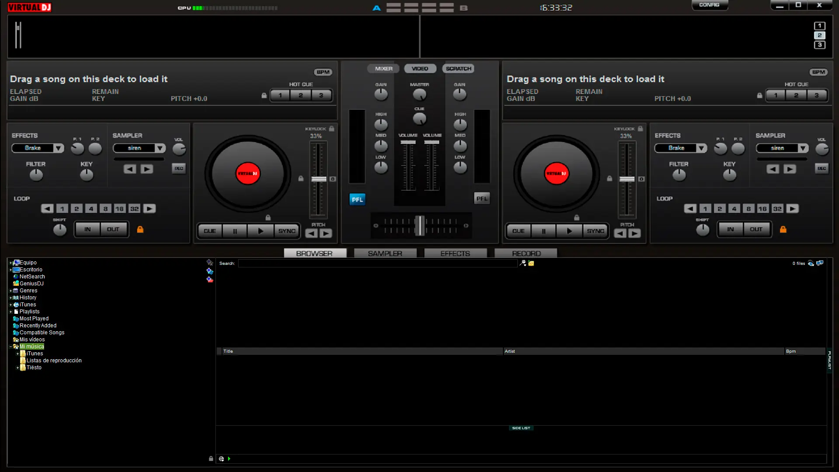
Task: Toggle left deck keylock
Action: click(x=332, y=128)
